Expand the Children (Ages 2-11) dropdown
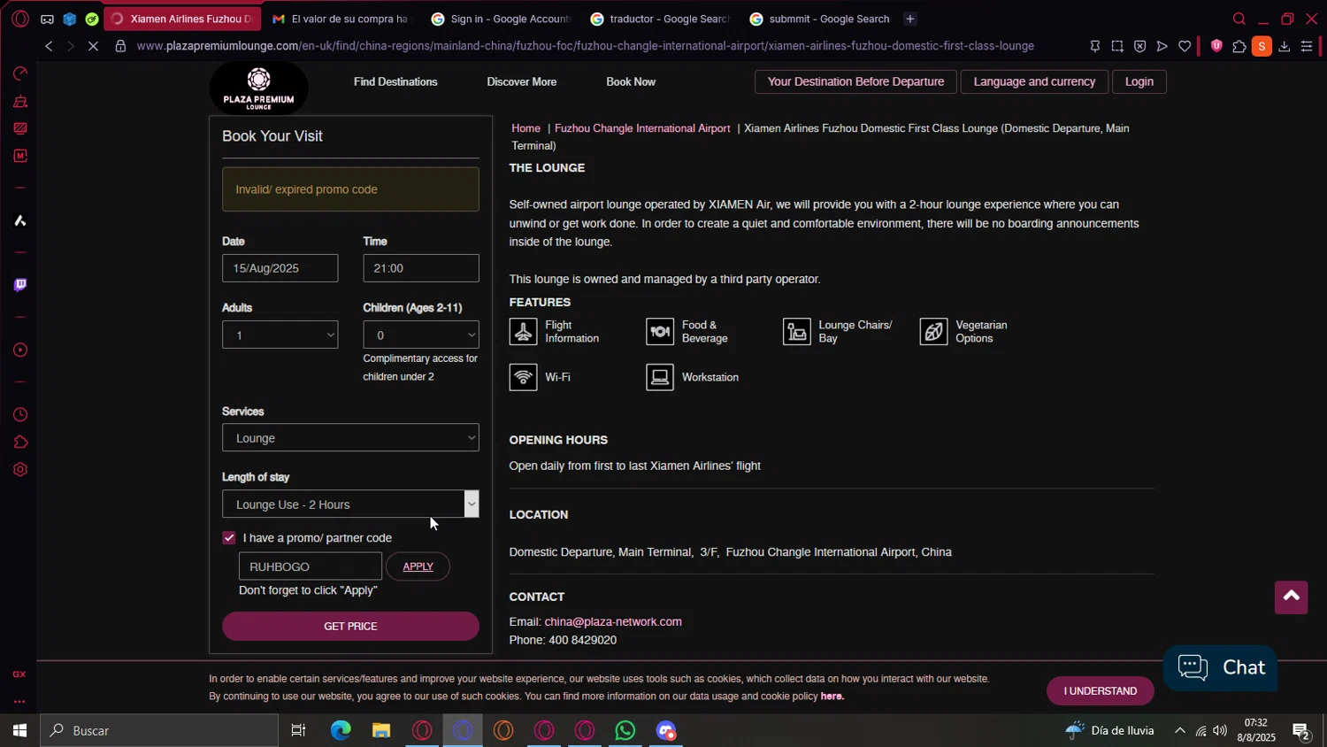This screenshot has height=747, width=1327. point(421,335)
